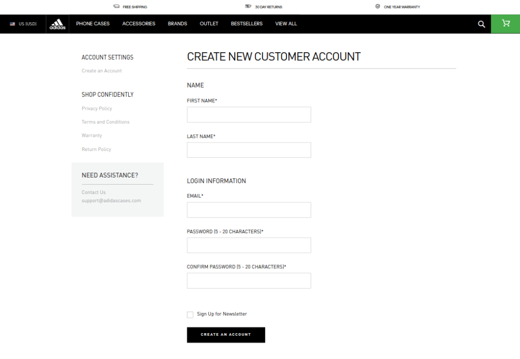
Task: Enable Sign Up for Newsletter
Action: (190, 314)
